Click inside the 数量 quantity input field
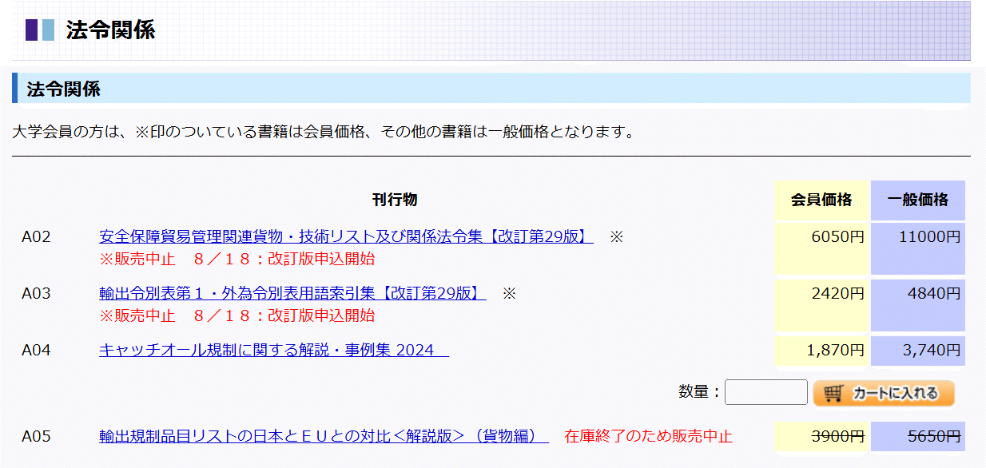 765,391
